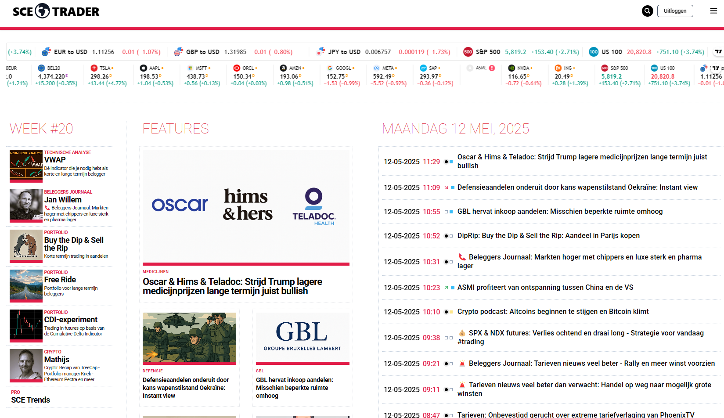Open the VWAP technical analysis thumbnail
724x418 pixels.
pos(26,166)
